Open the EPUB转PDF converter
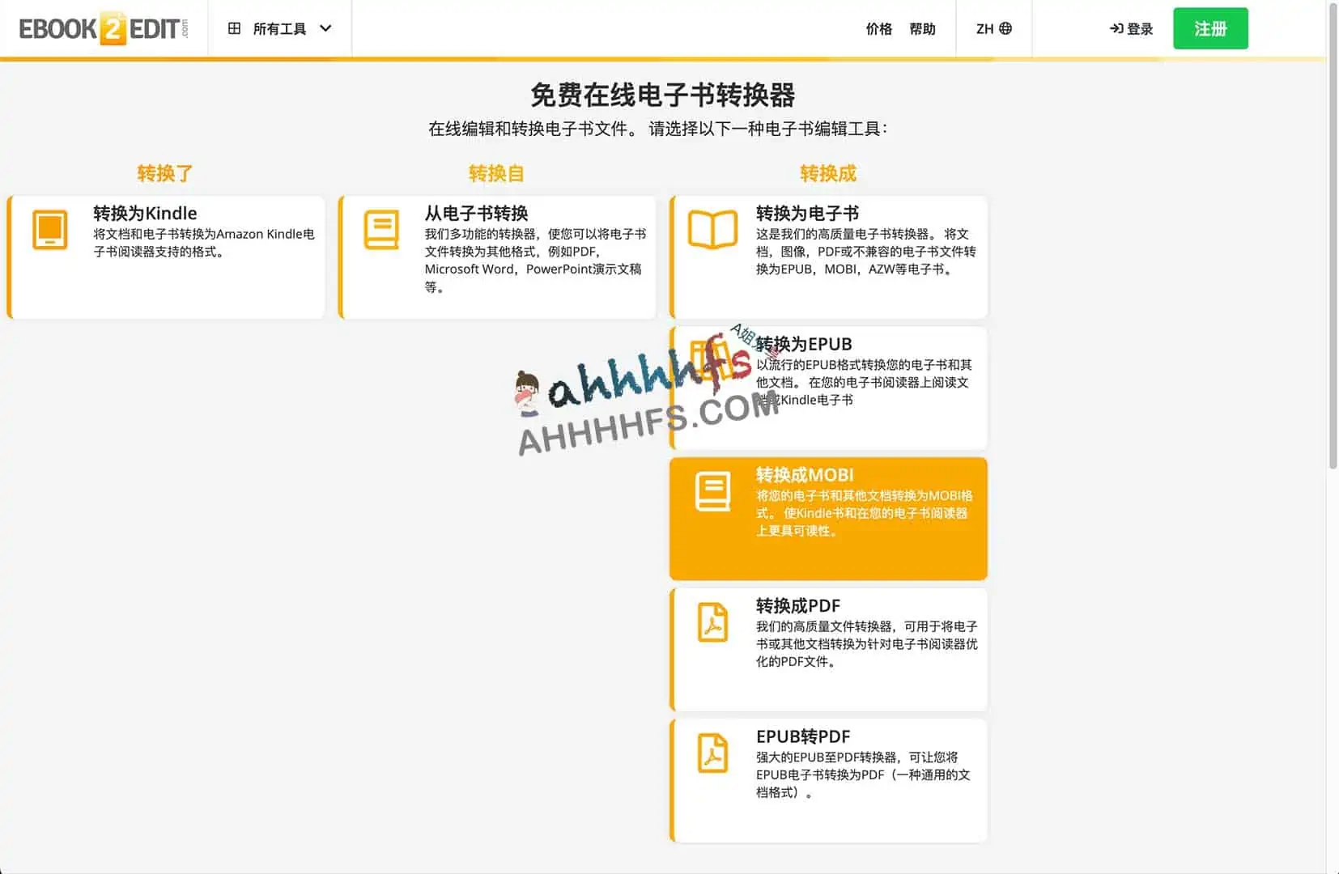 pos(828,779)
